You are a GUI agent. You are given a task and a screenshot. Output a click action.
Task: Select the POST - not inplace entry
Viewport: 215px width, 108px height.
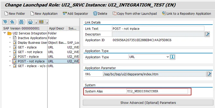coord(31,61)
